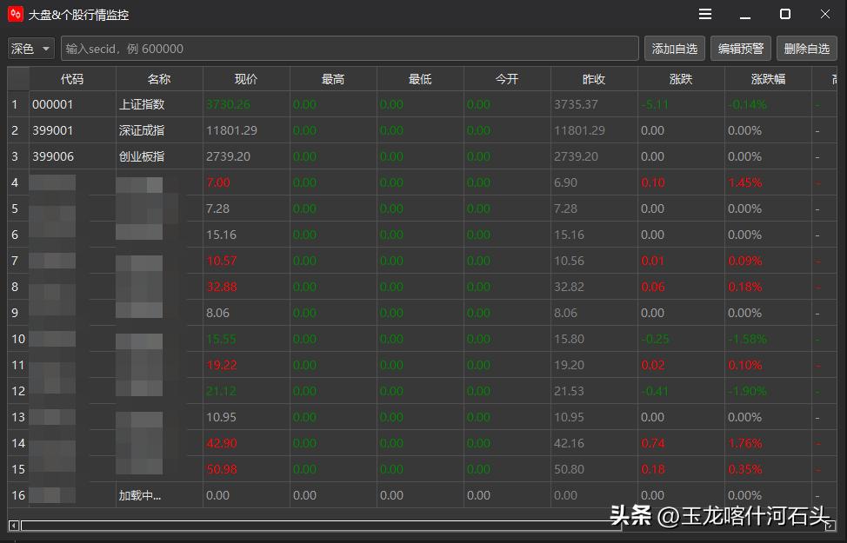Focus the secid input field

coord(350,49)
